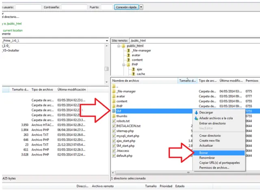
Task: Select the parent directory (..) folder icon
Action: coord(114,86)
